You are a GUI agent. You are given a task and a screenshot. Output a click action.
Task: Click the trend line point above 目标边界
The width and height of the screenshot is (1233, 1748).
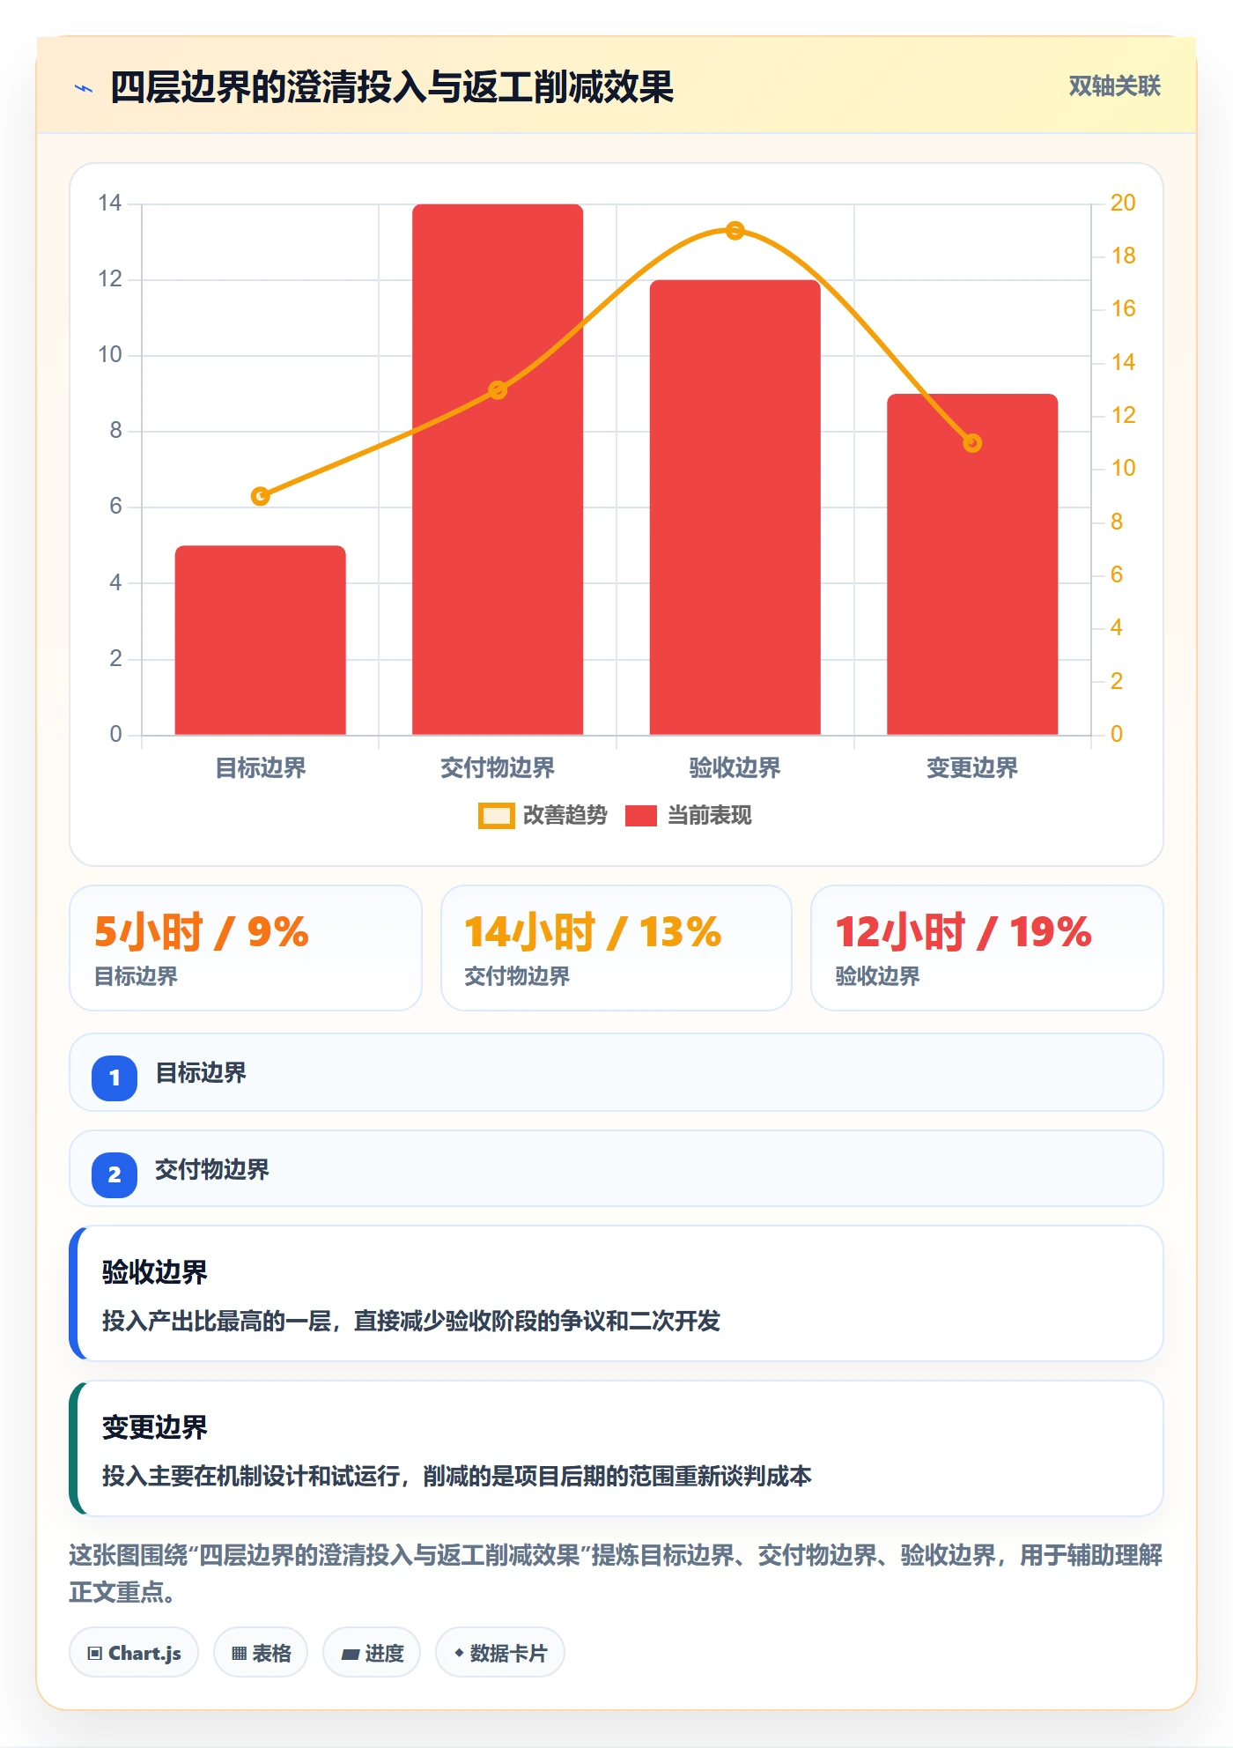tap(261, 497)
